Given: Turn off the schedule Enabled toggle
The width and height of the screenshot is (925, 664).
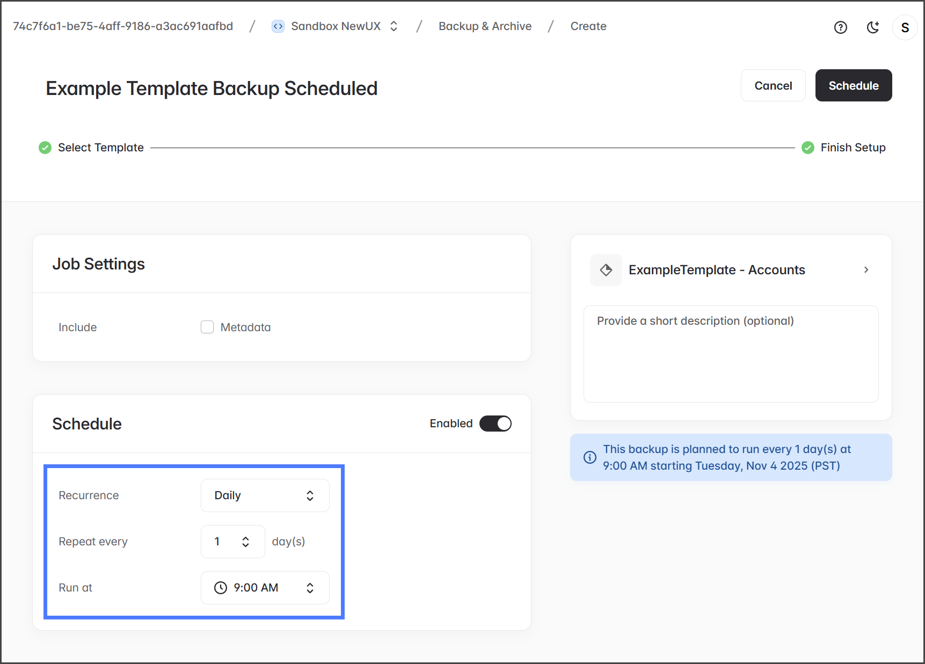Looking at the screenshot, I should point(495,424).
